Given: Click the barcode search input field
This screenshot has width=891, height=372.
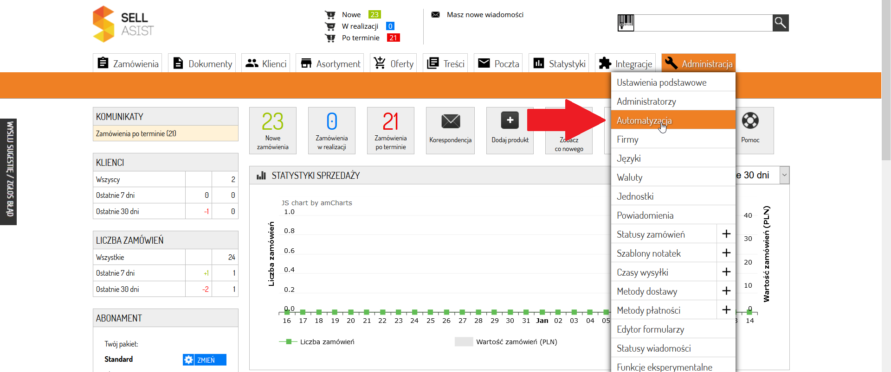Looking at the screenshot, I should (x=703, y=23).
